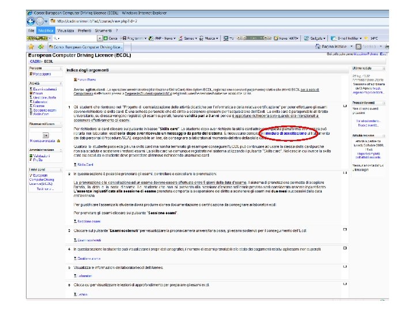Open Sessione esami in the Attività block
The width and height of the screenshot is (415, 311).
click(44, 110)
